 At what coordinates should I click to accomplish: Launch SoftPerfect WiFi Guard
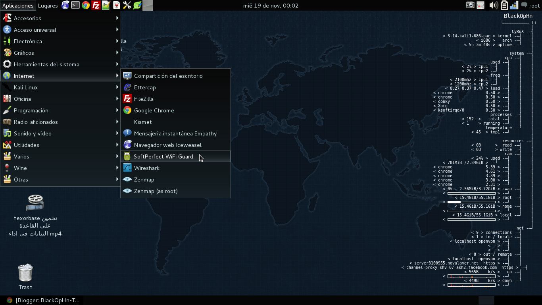(x=175, y=156)
